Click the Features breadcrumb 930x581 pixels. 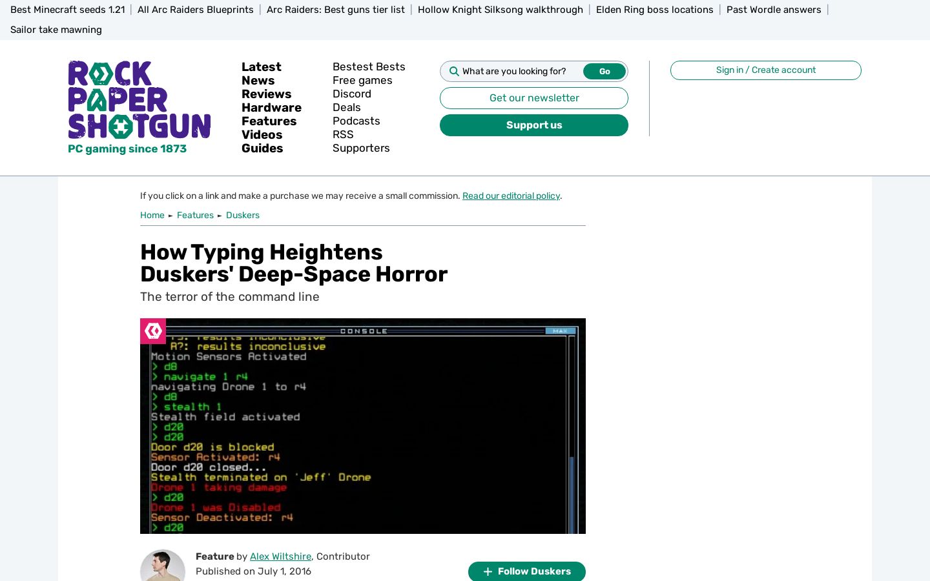pos(195,216)
